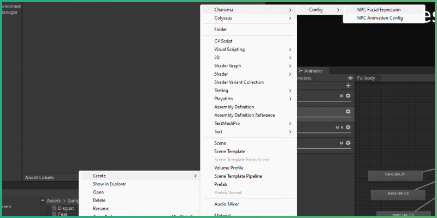Select the Fear asset icon
The width and height of the screenshot is (437, 218).
pyautogui.click(x=55, y=215)
